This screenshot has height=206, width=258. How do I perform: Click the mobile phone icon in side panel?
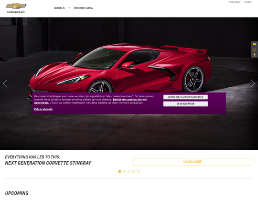click(254, 49)
